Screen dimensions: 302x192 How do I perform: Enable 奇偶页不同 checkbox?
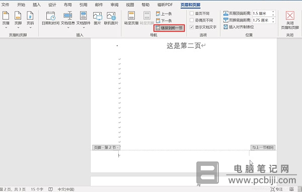192,20
